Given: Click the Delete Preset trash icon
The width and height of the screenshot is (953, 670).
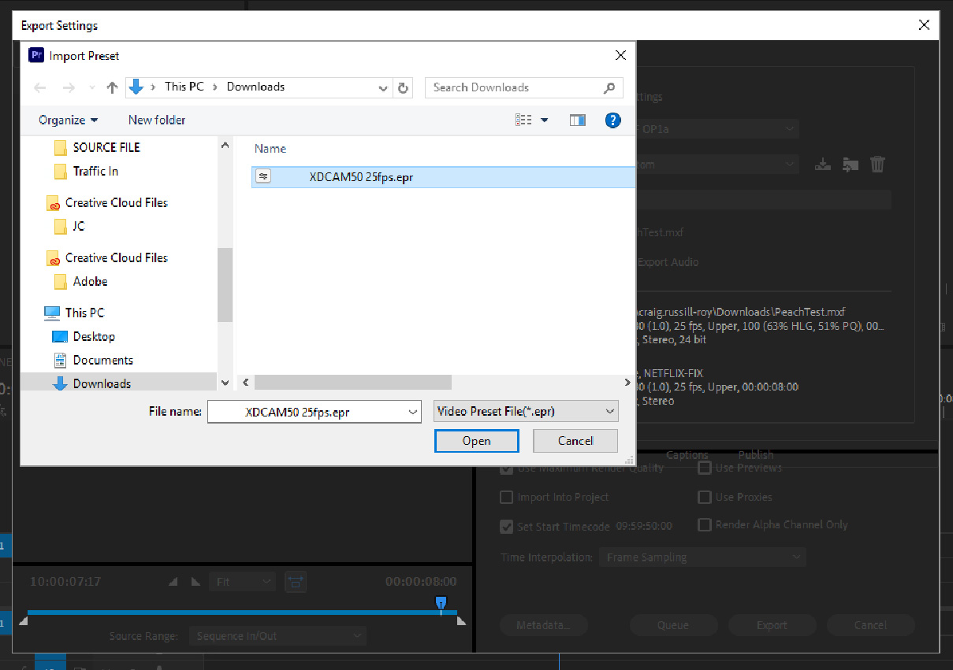Looking at the screenshot, I should pos(877,164).
